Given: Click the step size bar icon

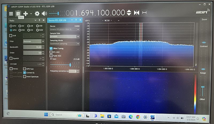Looking at the screenshot, I should click(144, 13).
